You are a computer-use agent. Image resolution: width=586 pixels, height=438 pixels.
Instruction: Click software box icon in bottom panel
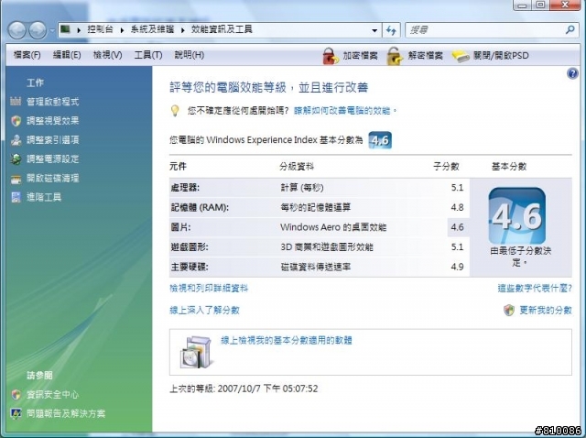(196, 353)
